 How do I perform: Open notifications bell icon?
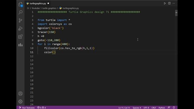point(174,107)
